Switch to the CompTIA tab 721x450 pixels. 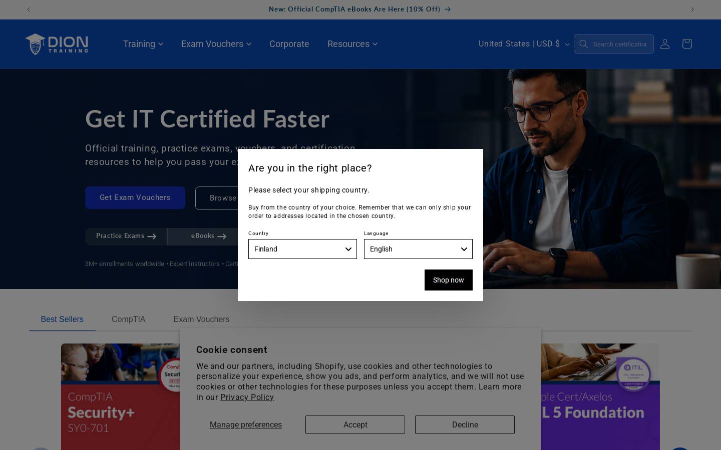pos(128,319)
